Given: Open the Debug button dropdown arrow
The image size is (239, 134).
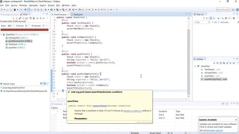Looking at the screenshot, I should [48, 10].
